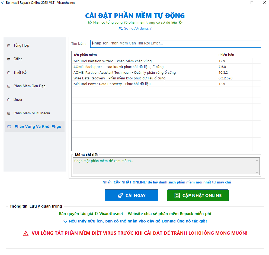Select the Thiết Kế category
This screenshot has height=255, width=269.
[x=35, y=73]
